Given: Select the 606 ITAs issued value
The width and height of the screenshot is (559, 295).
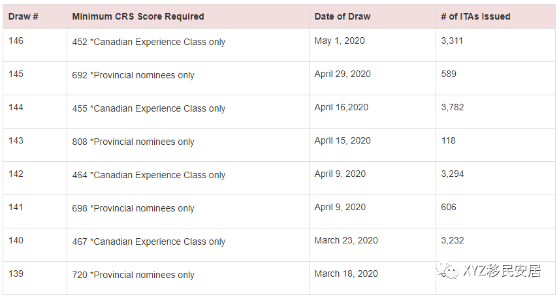Looking at the screenshot, I should click(449, 207).
